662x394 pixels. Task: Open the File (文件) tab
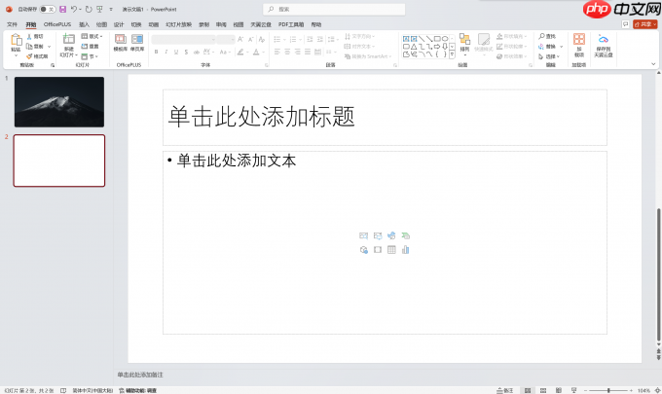[13, 24]
